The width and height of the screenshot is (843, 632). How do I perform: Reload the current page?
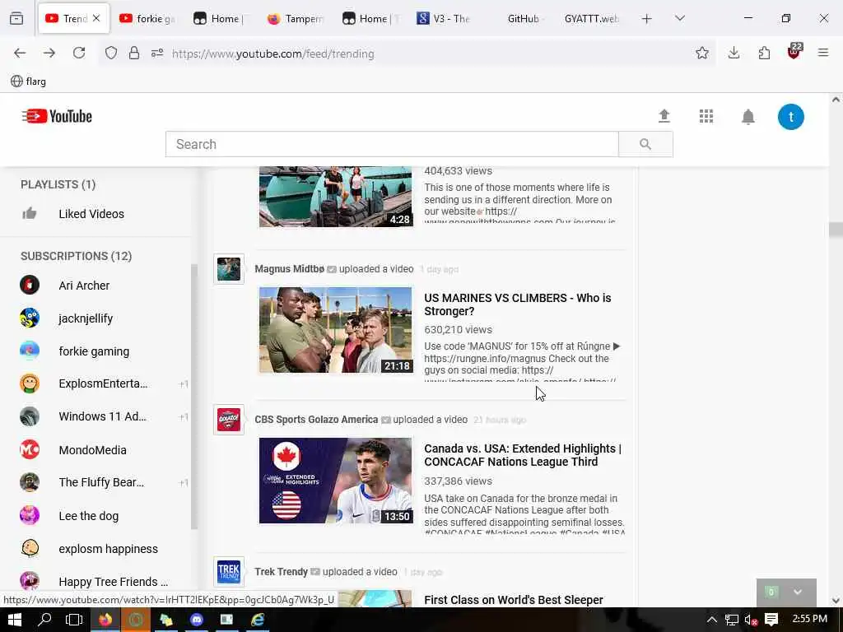coord(79,53)
